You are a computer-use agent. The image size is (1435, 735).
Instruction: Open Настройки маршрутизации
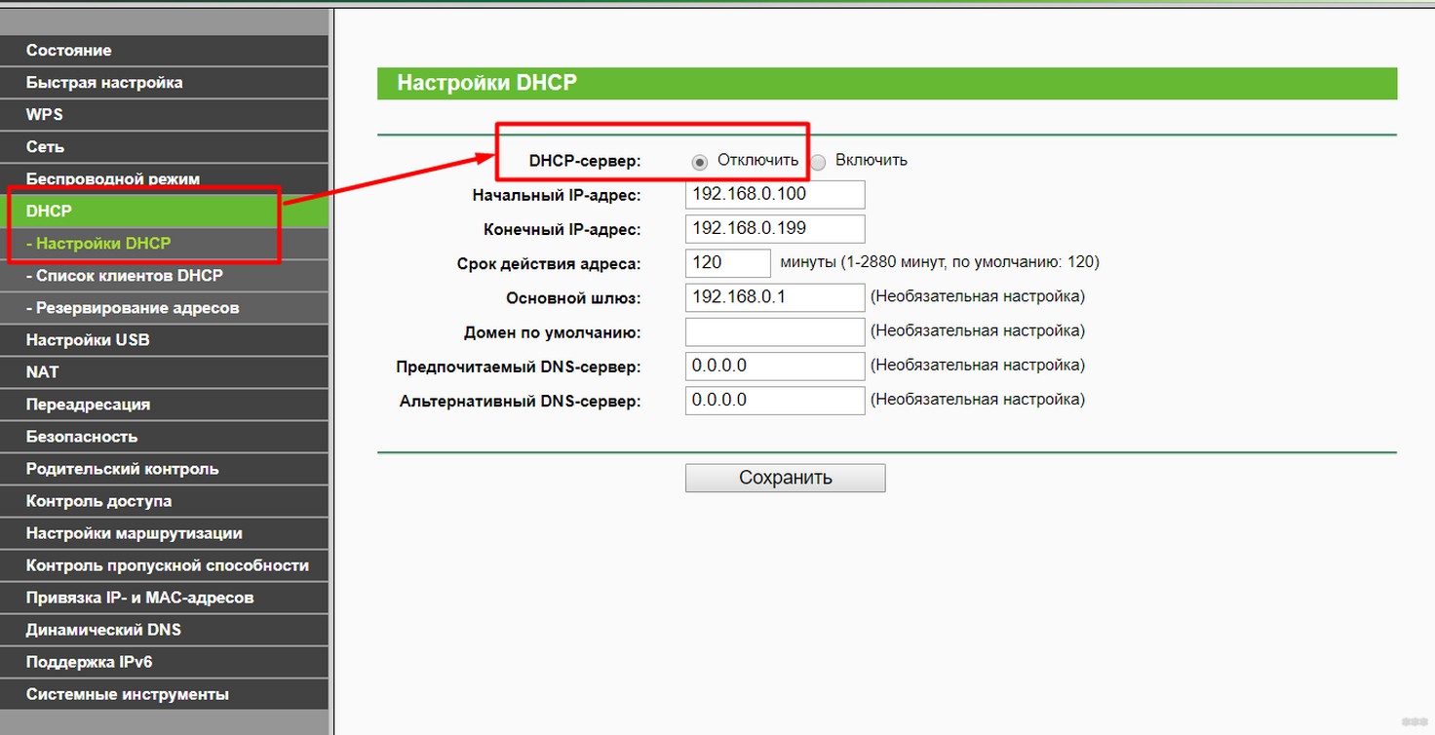tap(164, 533)
